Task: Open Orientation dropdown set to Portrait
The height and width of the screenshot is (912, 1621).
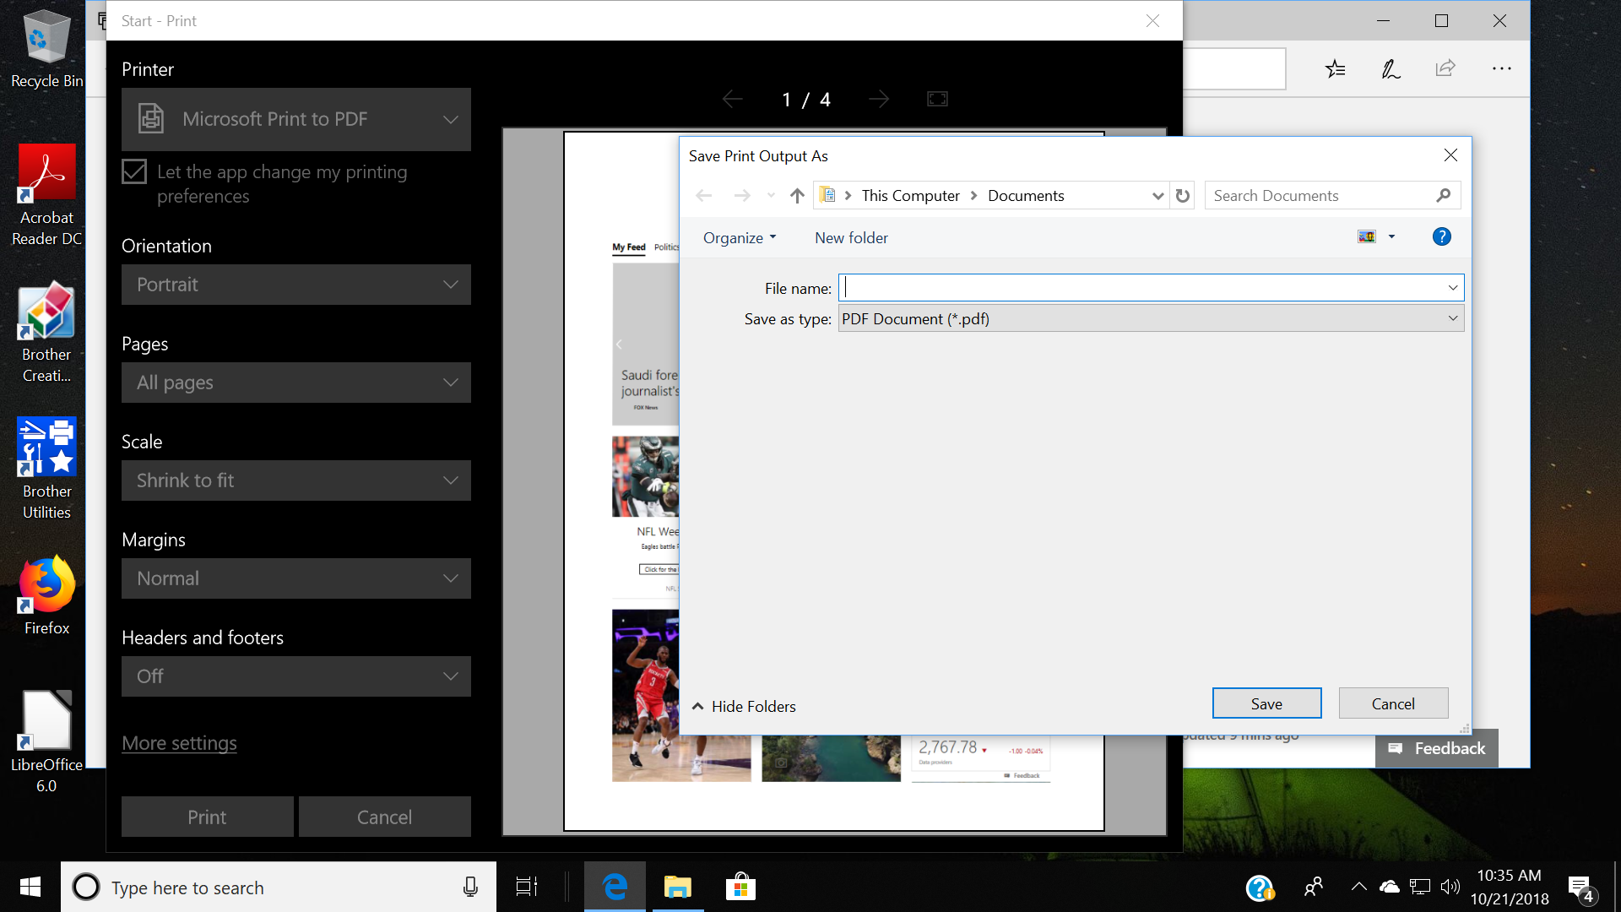Action: (x=296, y=285)
